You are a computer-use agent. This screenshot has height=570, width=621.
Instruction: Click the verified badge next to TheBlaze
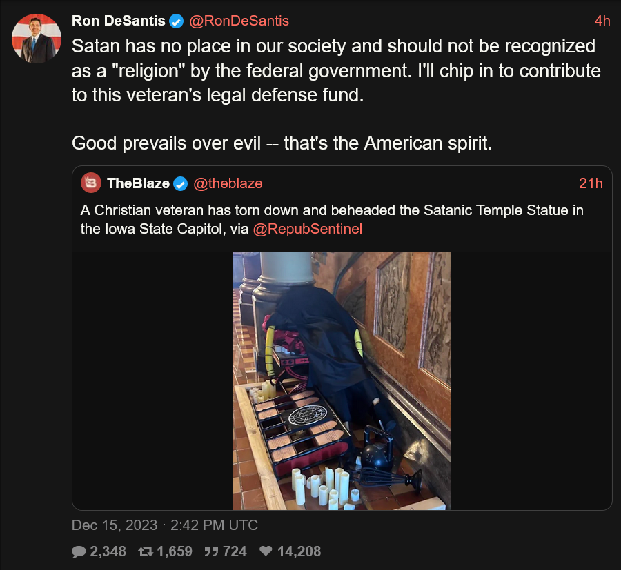pyautogui.click(x=181, y=183)
